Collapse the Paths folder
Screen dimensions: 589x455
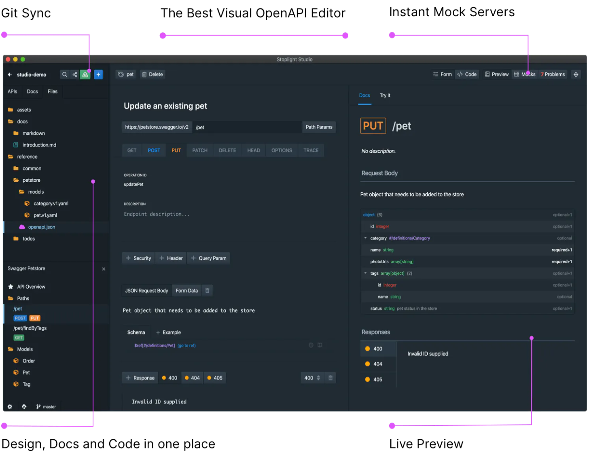pos(56,298)
